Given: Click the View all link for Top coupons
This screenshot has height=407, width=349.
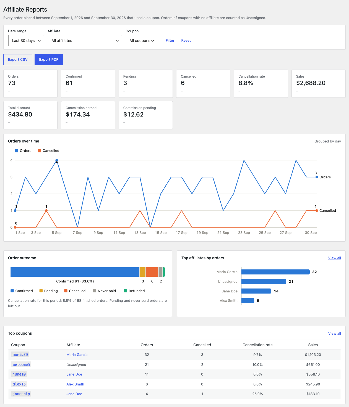Looking at the screenshot, I should click(335, 333).
